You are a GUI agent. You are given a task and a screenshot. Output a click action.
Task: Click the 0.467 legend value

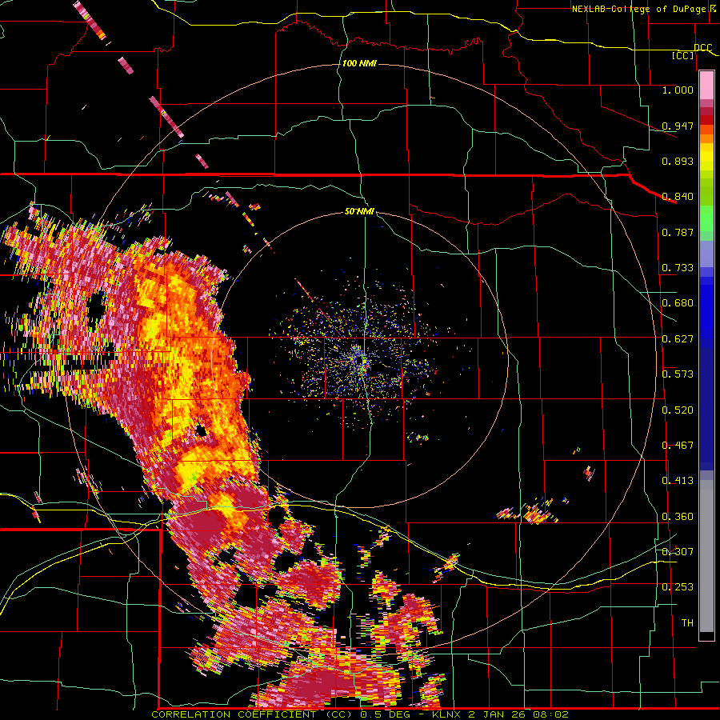(678, 446)
